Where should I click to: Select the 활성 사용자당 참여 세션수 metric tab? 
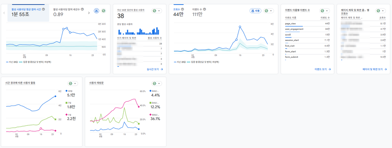point(68,13)
